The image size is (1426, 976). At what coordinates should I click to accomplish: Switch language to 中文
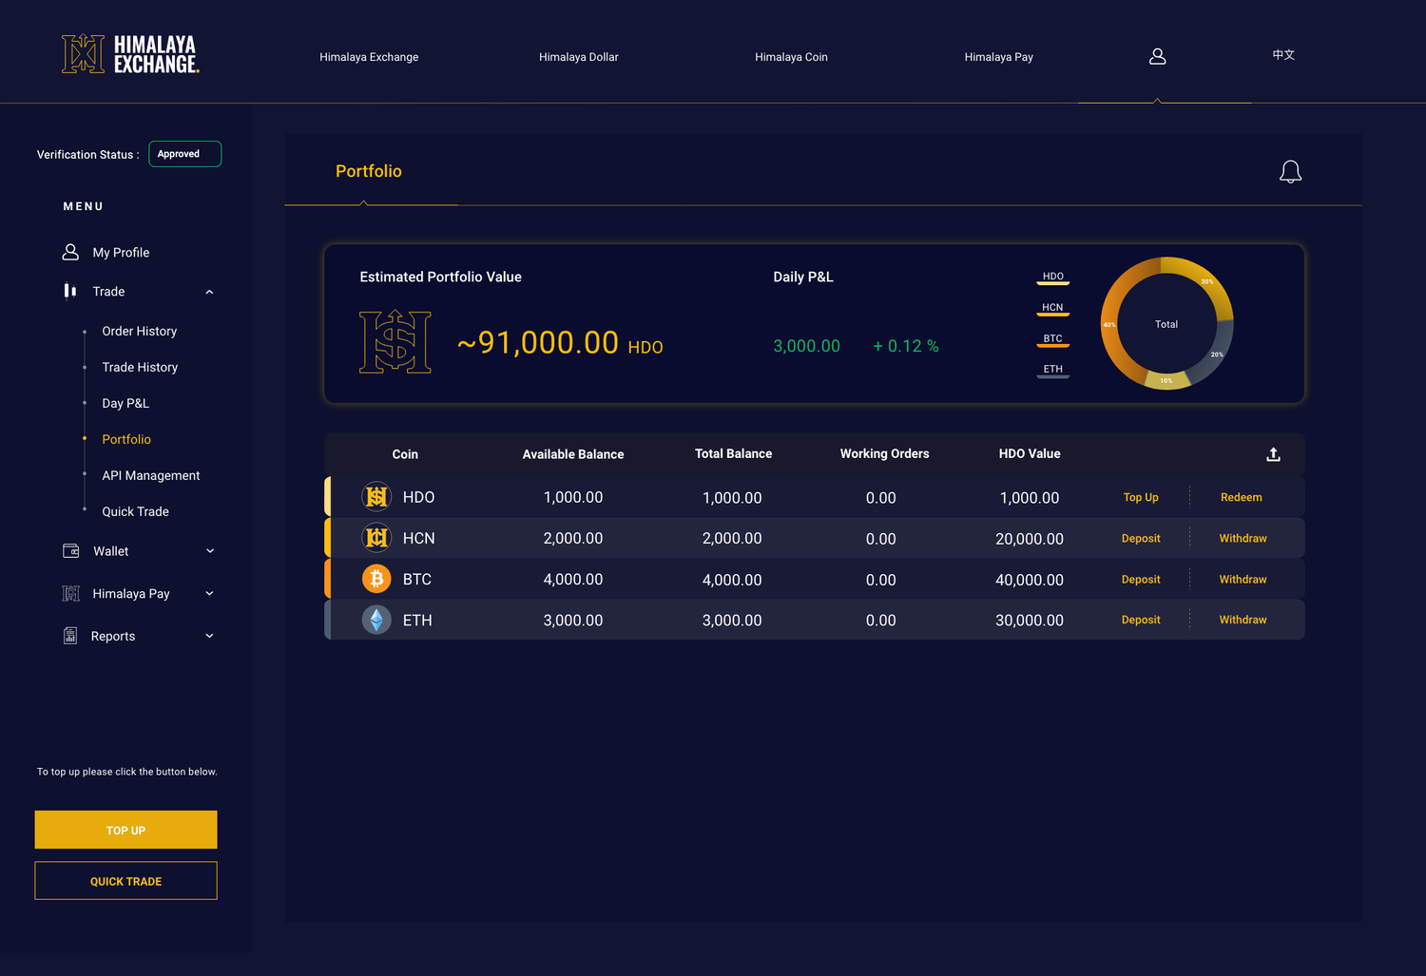(1283, 55)
